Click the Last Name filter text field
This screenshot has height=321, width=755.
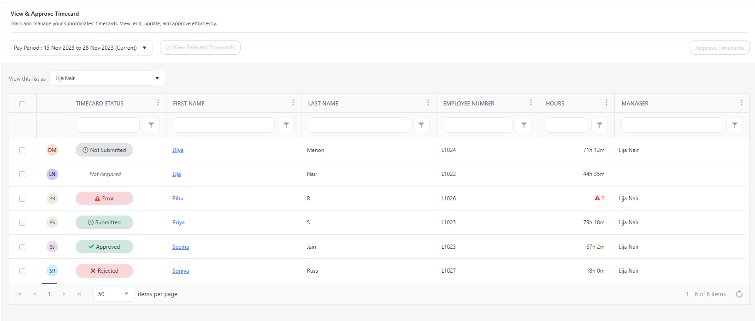point(359,125)
